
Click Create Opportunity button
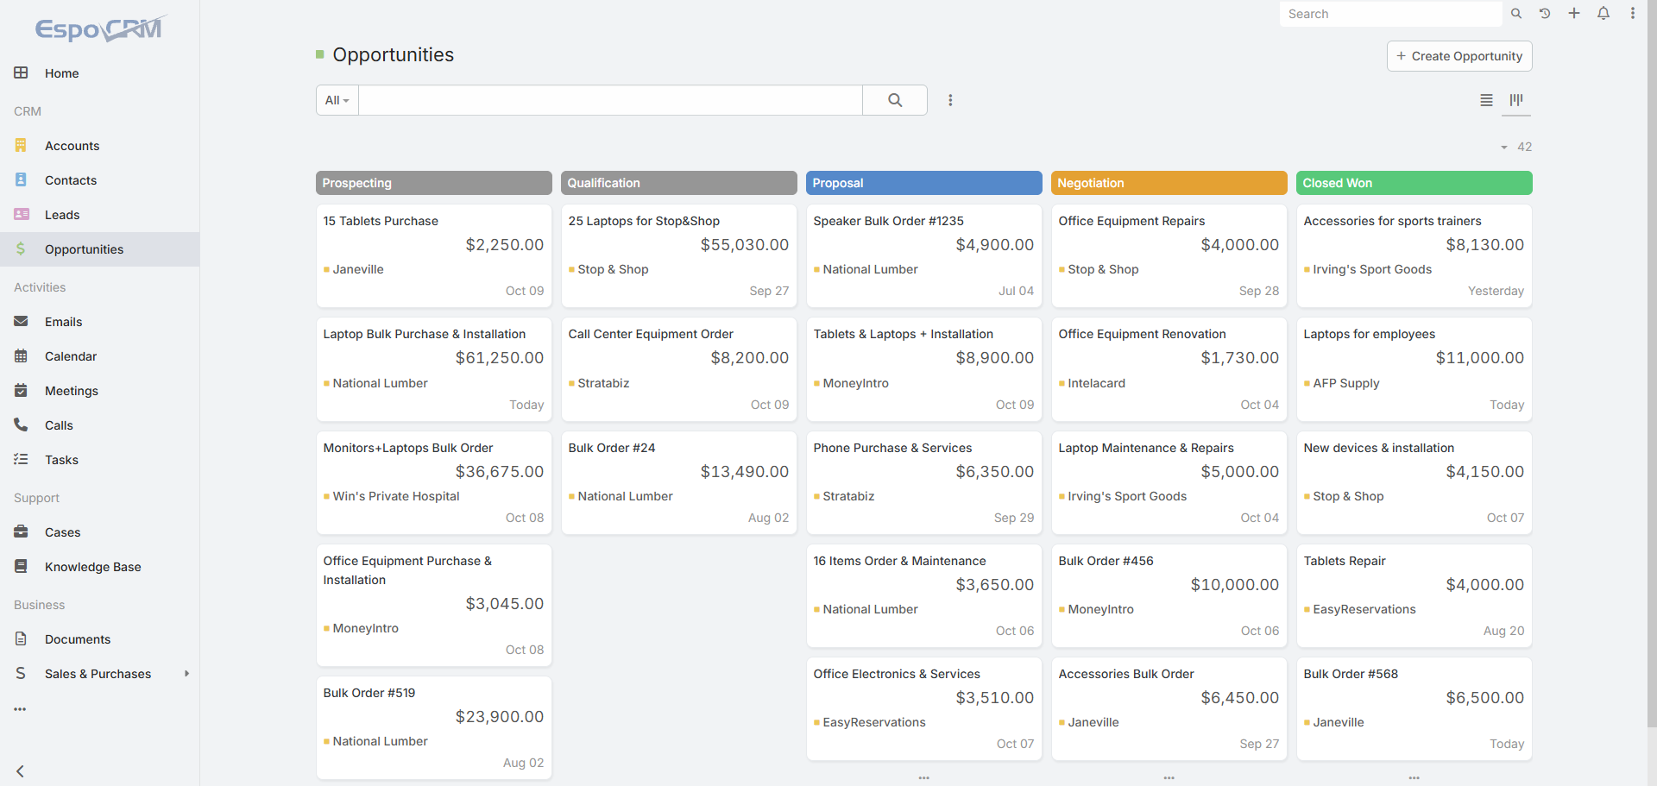tap(1459, 56)
